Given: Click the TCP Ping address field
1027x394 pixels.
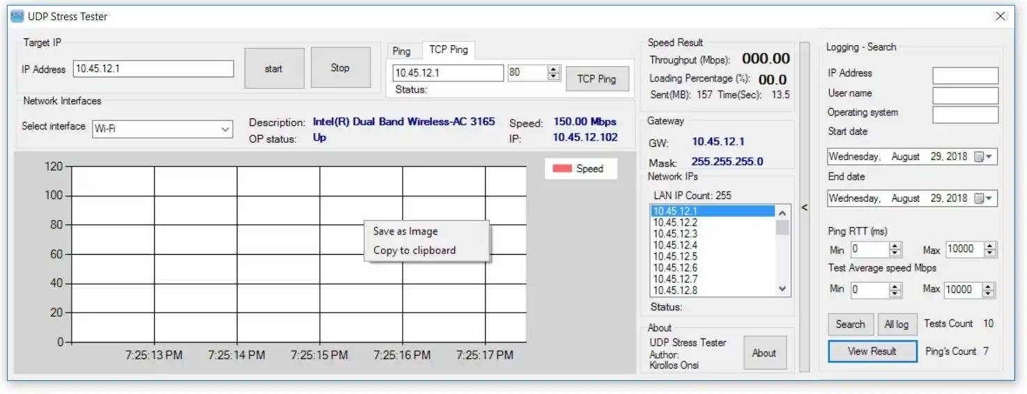Looking at the screenshot, I should (x=448, y=72).
